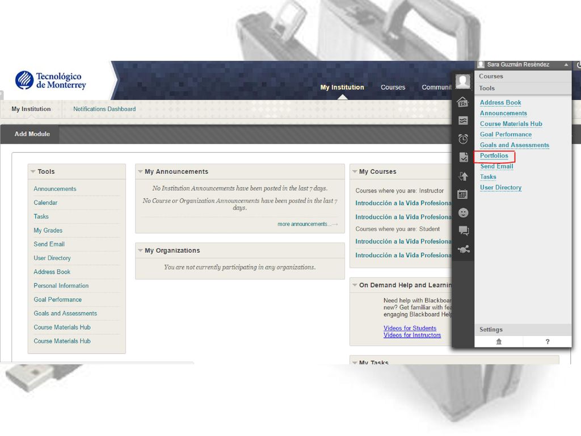
Task: Open Send Email in user menu
Action: pos(496,166)
